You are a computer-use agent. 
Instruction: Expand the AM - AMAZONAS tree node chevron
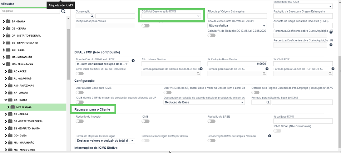6,86
